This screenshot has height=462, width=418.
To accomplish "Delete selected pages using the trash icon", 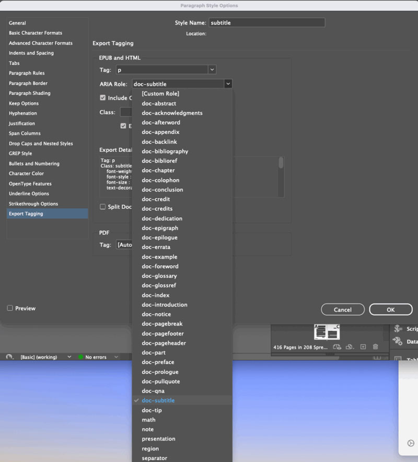I will coord(375,347).
